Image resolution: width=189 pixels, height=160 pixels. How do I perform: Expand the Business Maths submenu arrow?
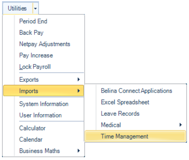coord(79,151)
